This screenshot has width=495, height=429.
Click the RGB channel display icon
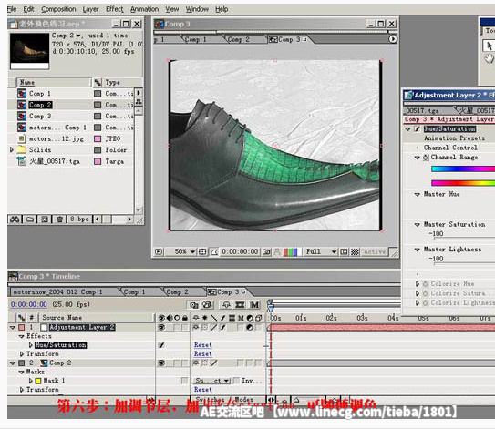[290, 251]
